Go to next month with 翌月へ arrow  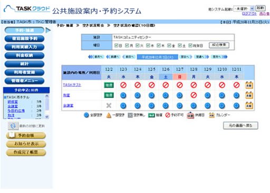coord(219,57)
